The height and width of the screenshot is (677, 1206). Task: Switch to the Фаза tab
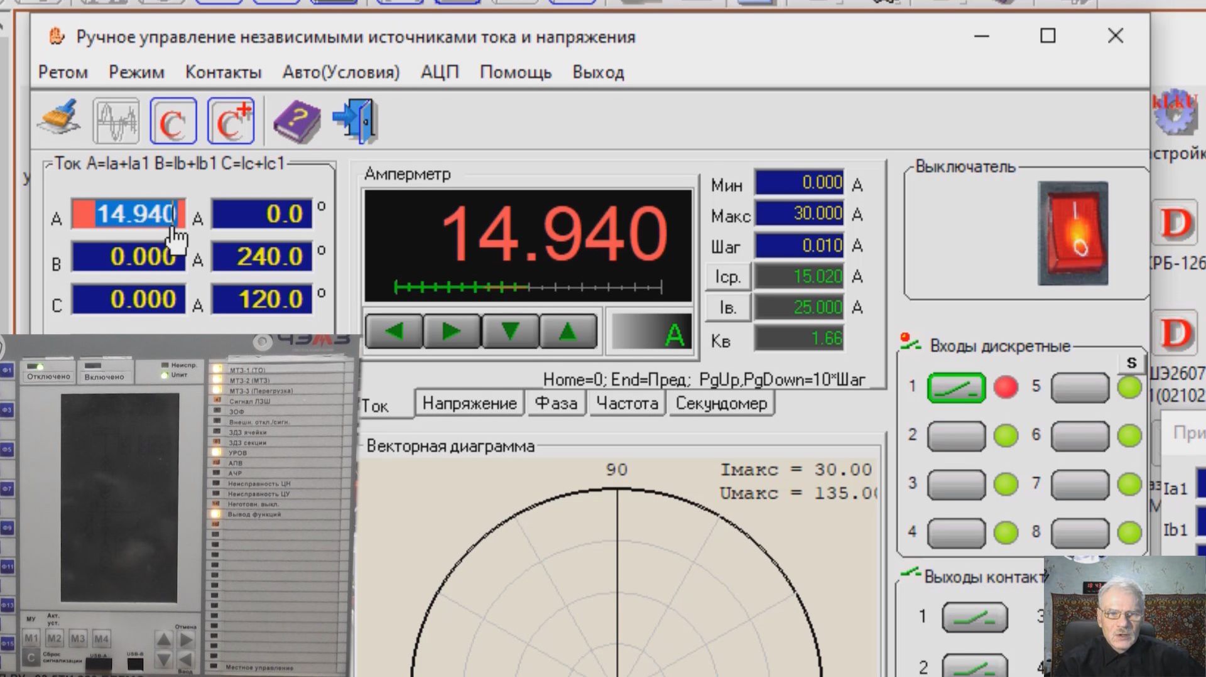point(556,403)
